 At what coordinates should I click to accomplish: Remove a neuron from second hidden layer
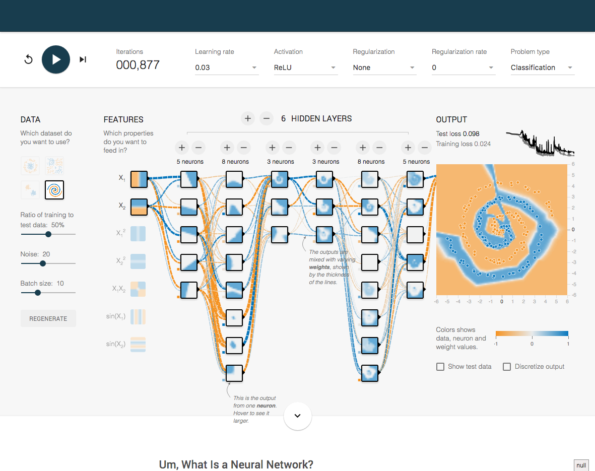coord(244,147)
